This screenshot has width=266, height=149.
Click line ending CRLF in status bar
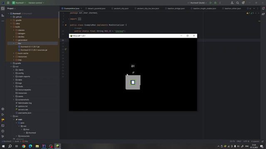pos(239,142)
